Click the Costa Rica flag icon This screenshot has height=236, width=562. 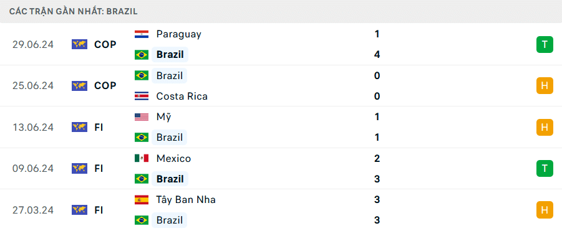(x=142, y=96)
